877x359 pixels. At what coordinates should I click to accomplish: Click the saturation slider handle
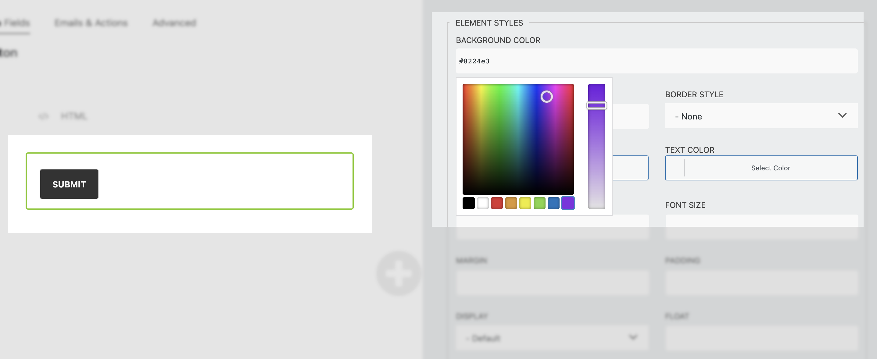[596, 105]
